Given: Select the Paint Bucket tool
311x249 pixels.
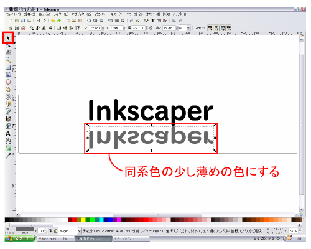Looking at the screenshot, I should pos(8,126).
